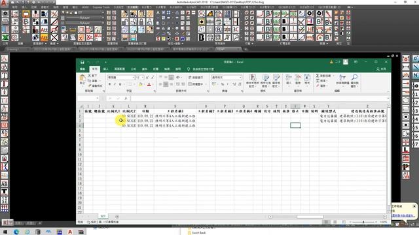Open the Excel font name dropdown

tap(134, 78)
